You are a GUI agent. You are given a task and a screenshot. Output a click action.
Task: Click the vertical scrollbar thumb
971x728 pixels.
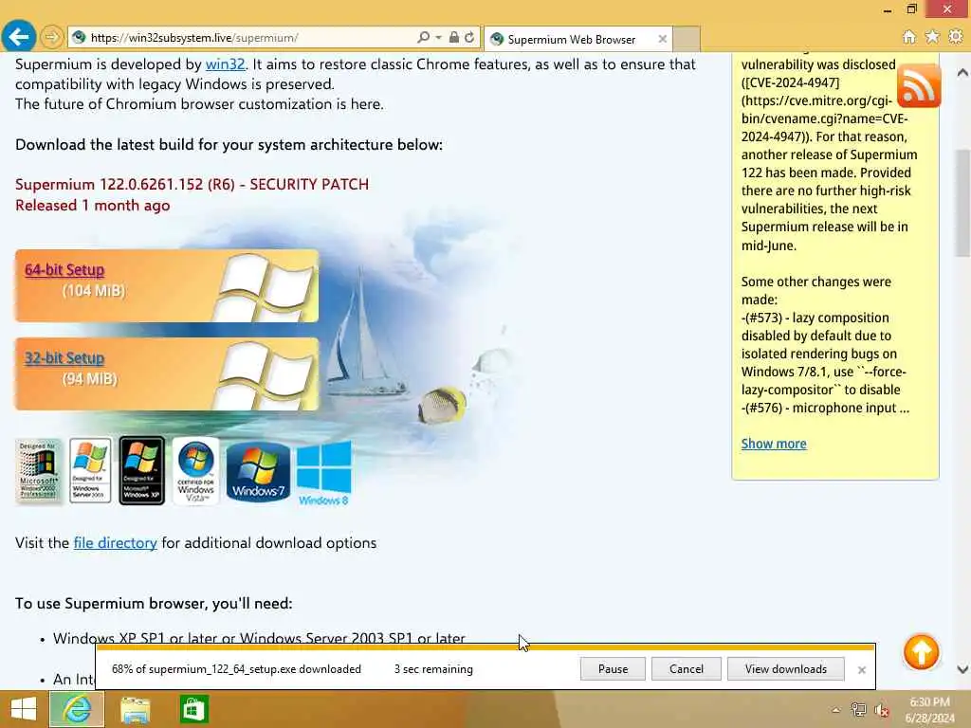tap(962, 203)
